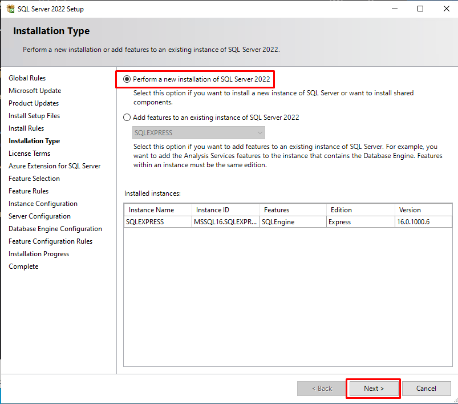Open Azure Extension for SQL Server step
This screenshot has height=404, width=458.
(x=54, y=166)
